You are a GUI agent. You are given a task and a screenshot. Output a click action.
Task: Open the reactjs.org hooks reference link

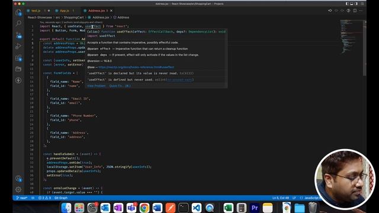136,67
